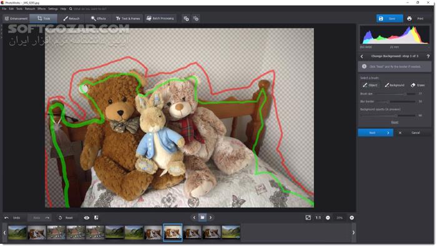Open the Help menu

coord(63,9)
